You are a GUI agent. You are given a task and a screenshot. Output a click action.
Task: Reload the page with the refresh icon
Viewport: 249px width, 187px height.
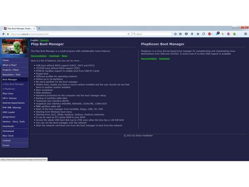pos(128,34)
